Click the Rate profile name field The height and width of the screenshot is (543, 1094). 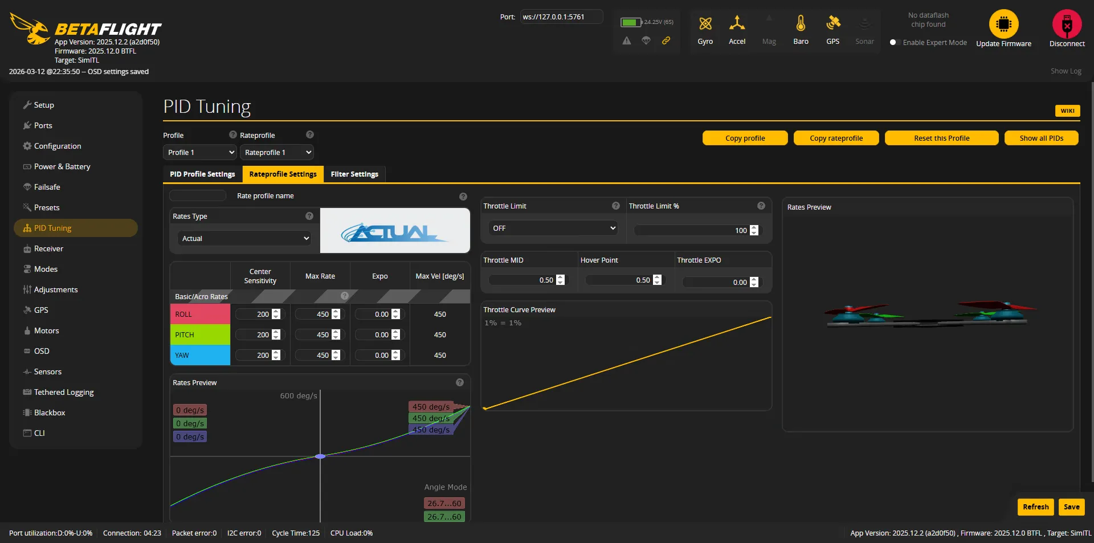coord(198,195)
